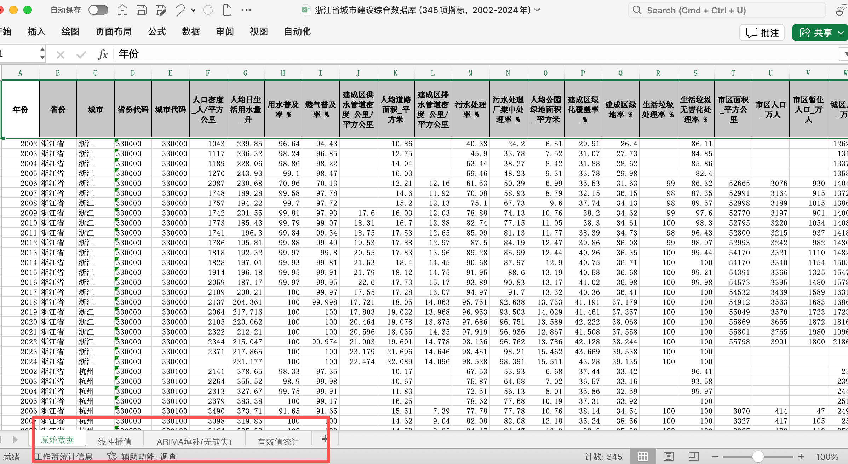This screenshot has height=464, width=848.
Task: Switch to Page Layout view icon
Action: tap(668, 457)
